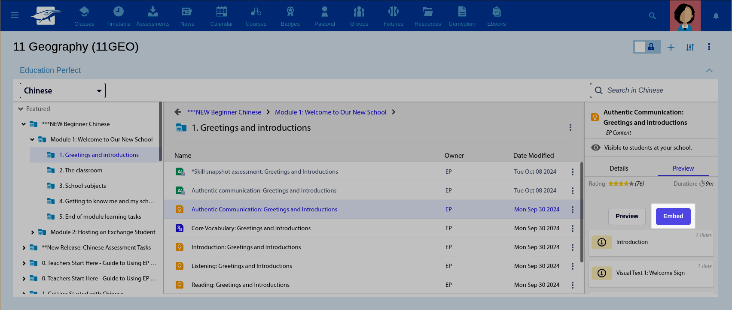The width and height of the screenshot is (732, 310).
Task: Open the Timetable page
Action: tap(119, 16)
